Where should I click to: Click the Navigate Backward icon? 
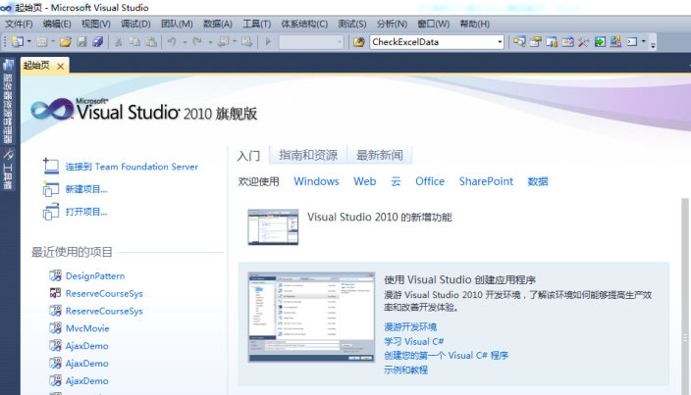click(224, 42)
